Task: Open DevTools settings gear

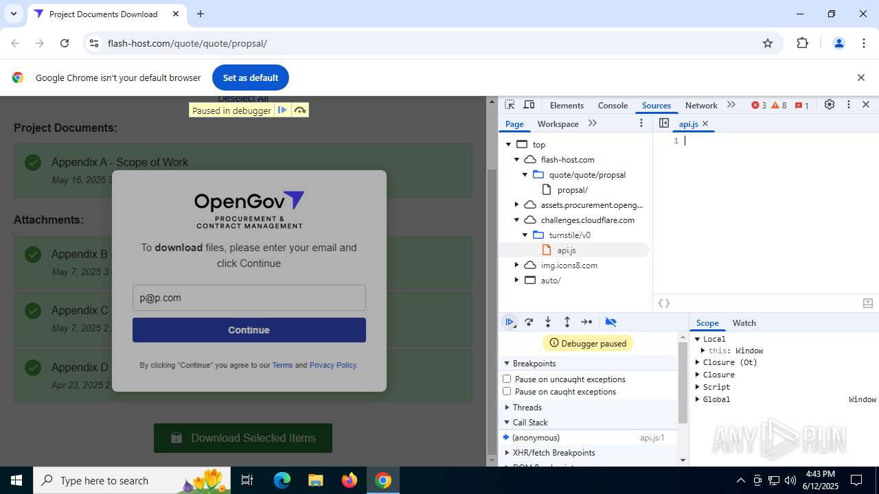Action: pyautogui.click(x=830, y=105)
